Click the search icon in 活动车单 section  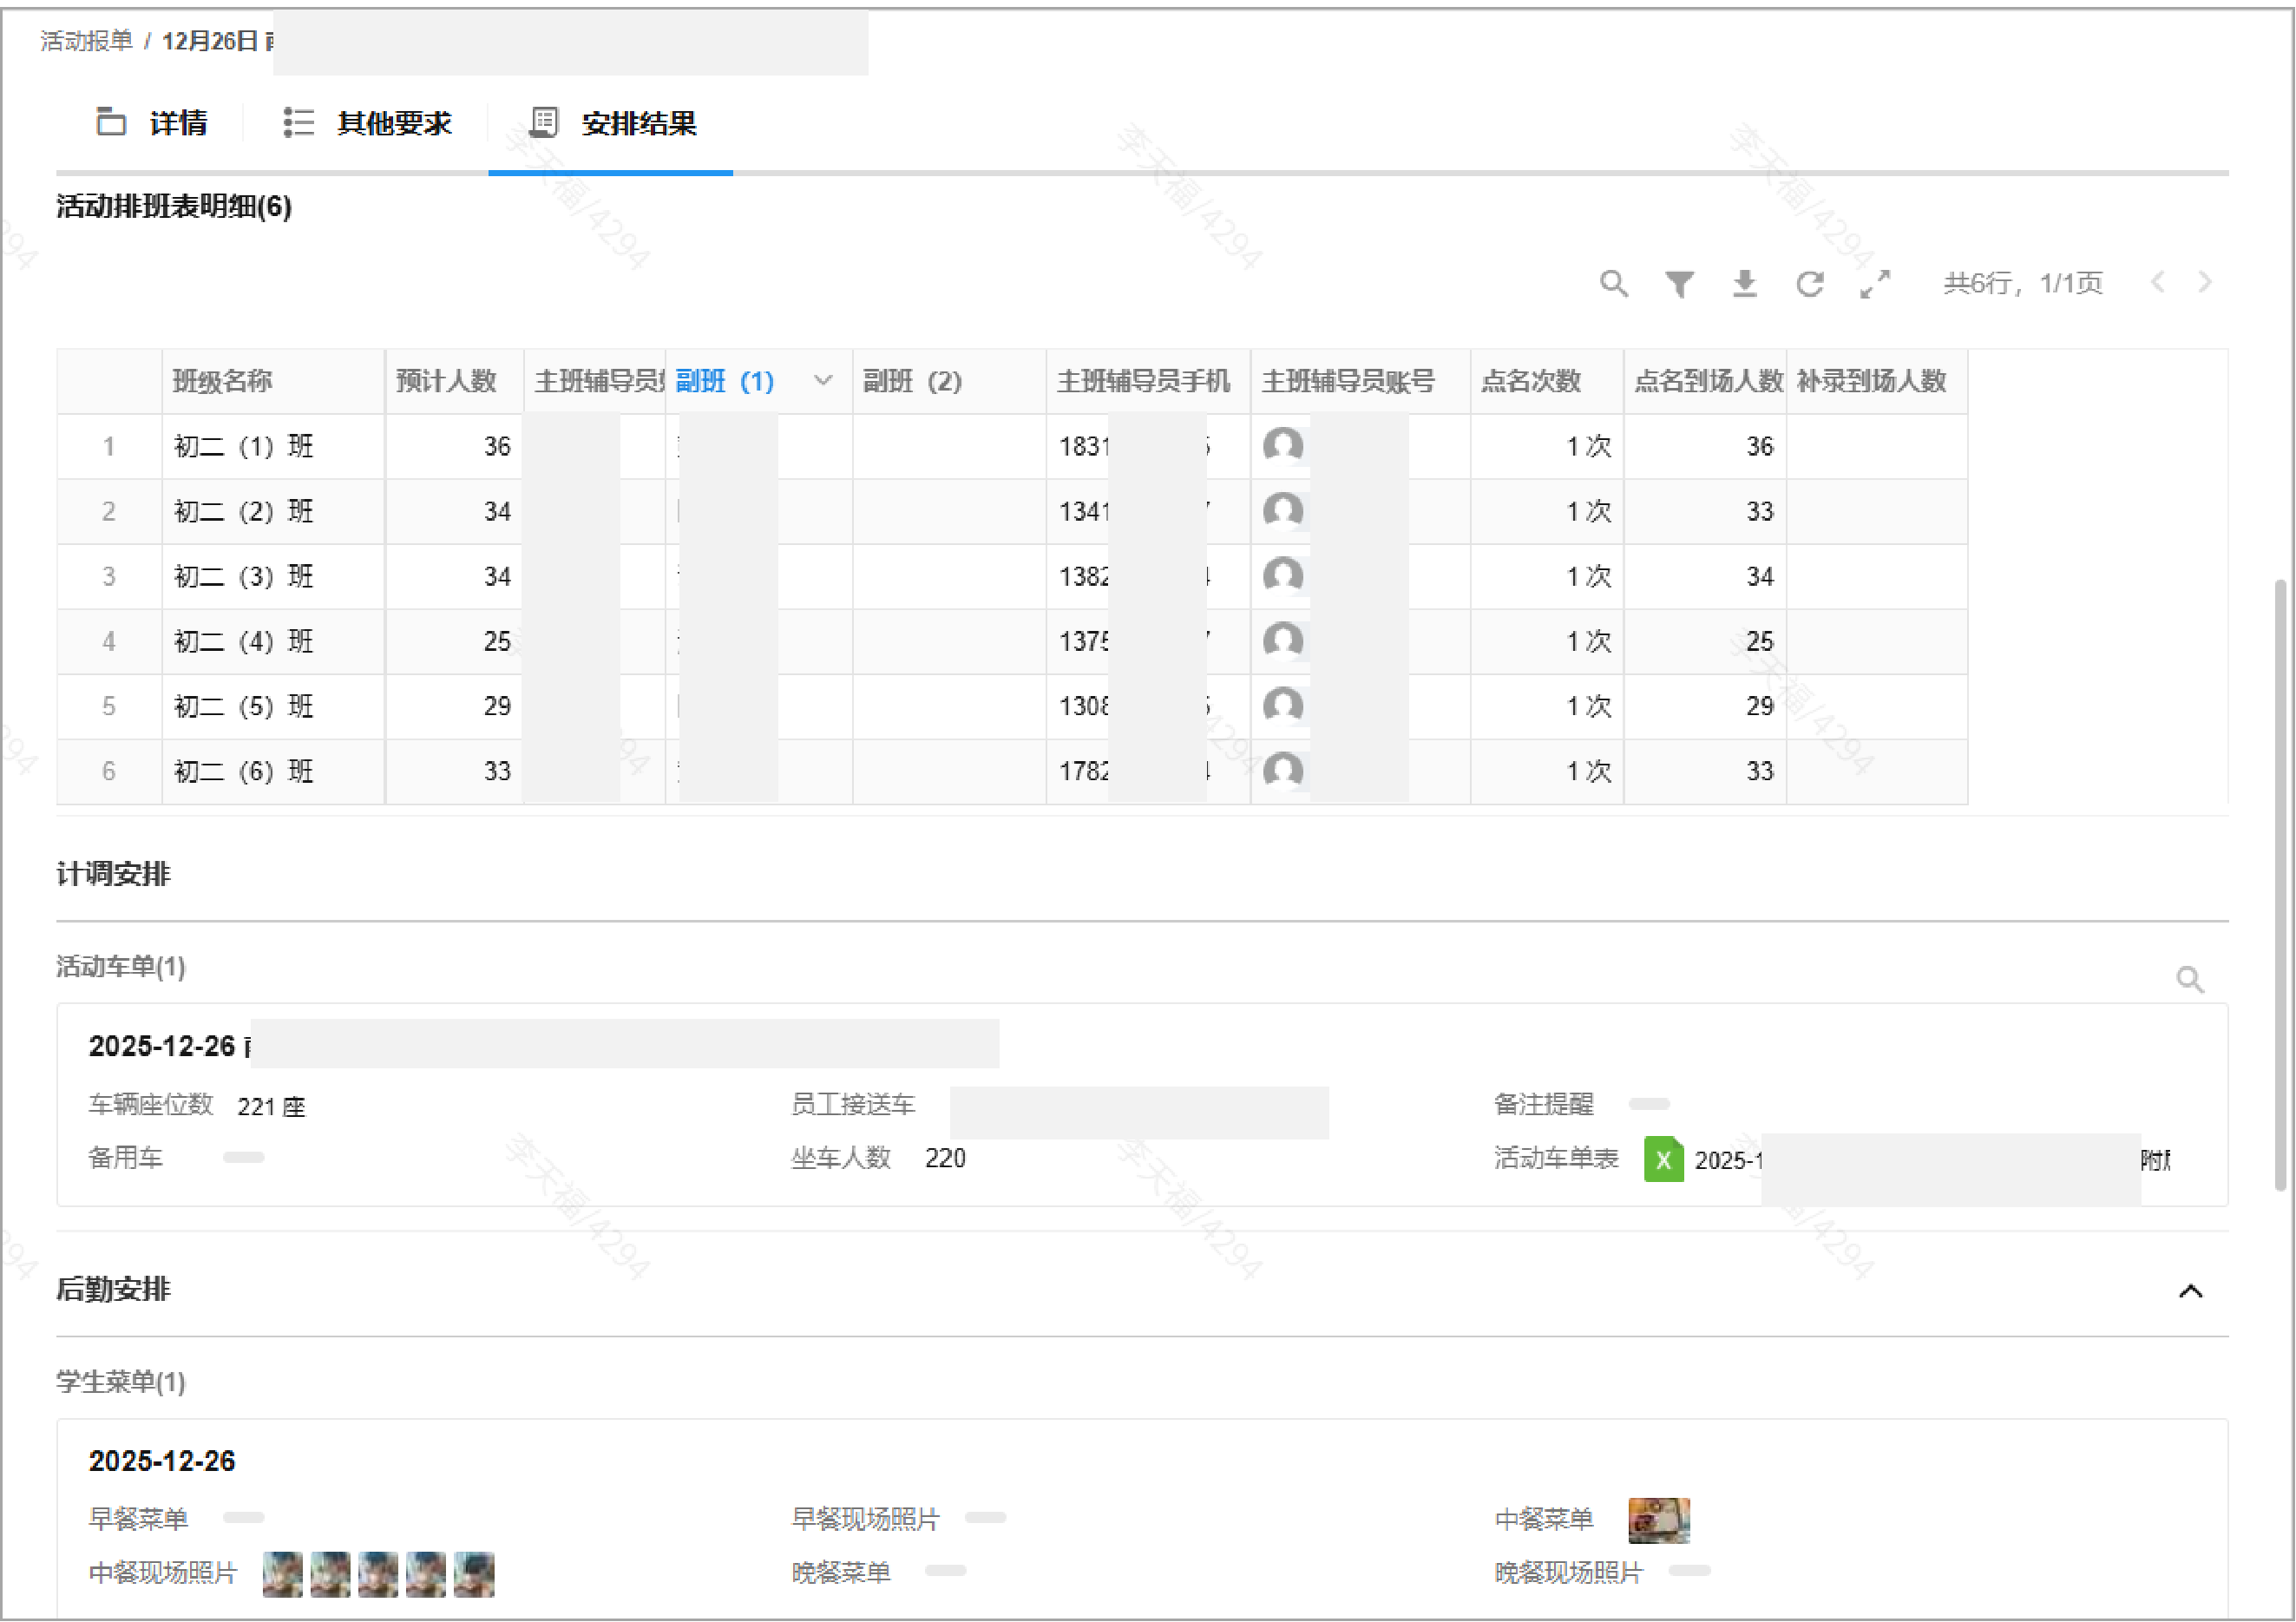2189,979
